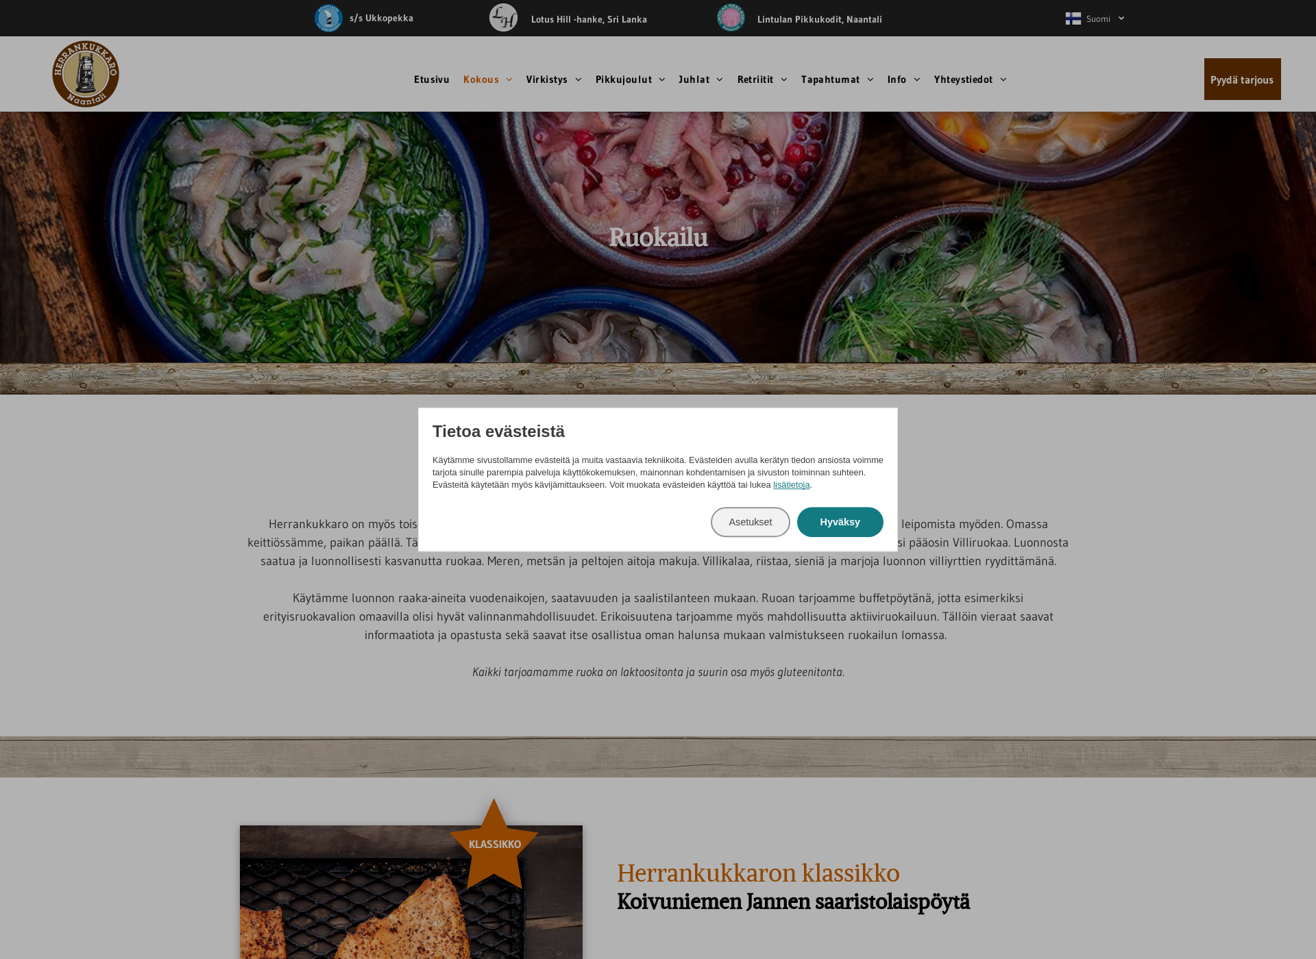Click the s/s Ukkopekka ship icon
1316x959 pixels.
329,17
